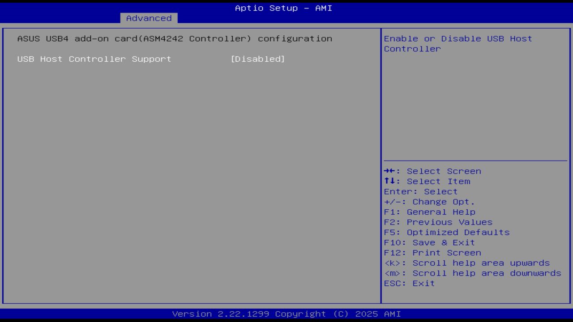Click the ASM4242 Controller configuration heading
The height and width of the screenshot is (322, 573).
174,38
